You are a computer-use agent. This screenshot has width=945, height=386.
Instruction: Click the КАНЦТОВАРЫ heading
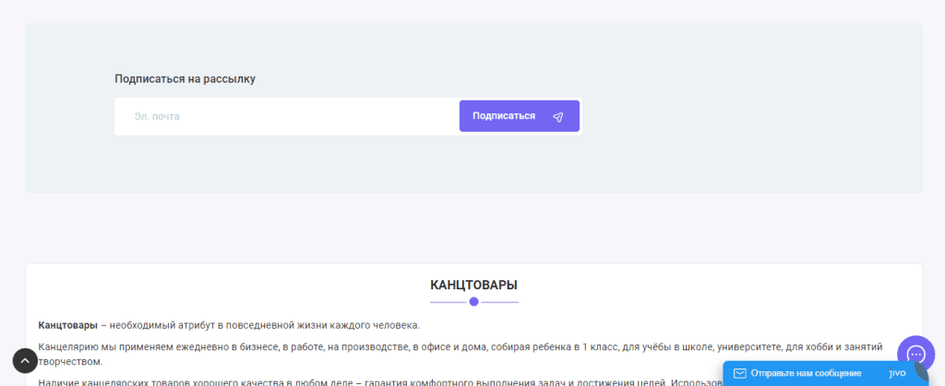pos(473,285)
